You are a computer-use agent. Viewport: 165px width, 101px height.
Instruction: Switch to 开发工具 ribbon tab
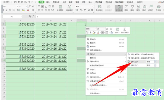coord(99,2)
